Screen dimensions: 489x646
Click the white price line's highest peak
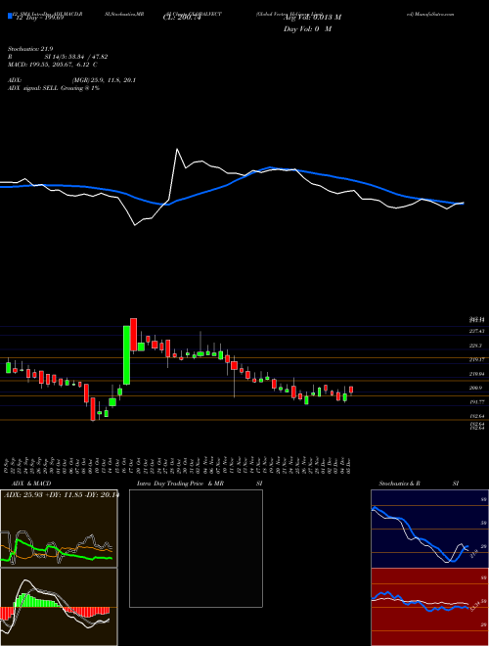tap(177, 149)
